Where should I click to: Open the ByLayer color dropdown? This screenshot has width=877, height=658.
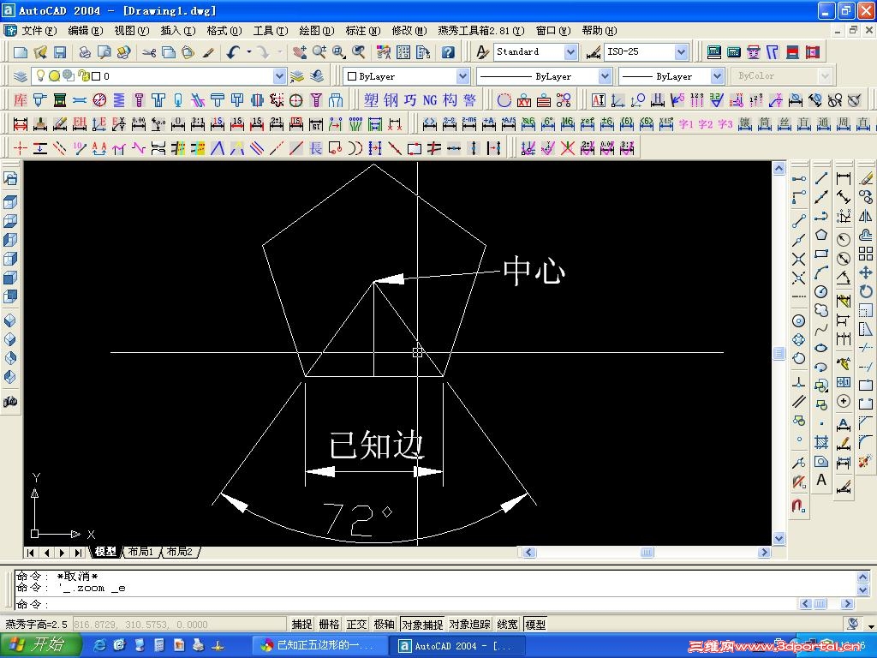(x=462, y=75)
